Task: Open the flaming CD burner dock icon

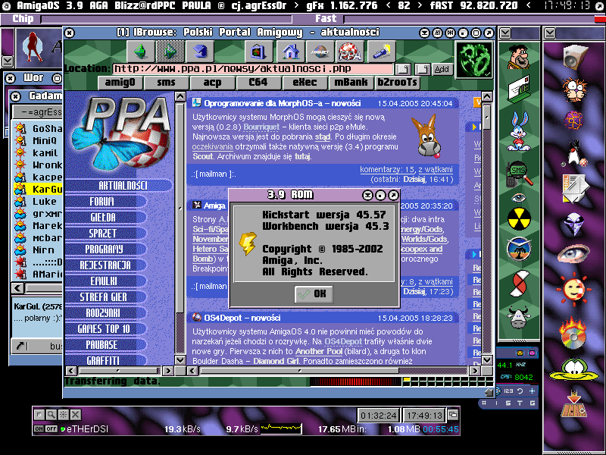Action: coord(574,333)
